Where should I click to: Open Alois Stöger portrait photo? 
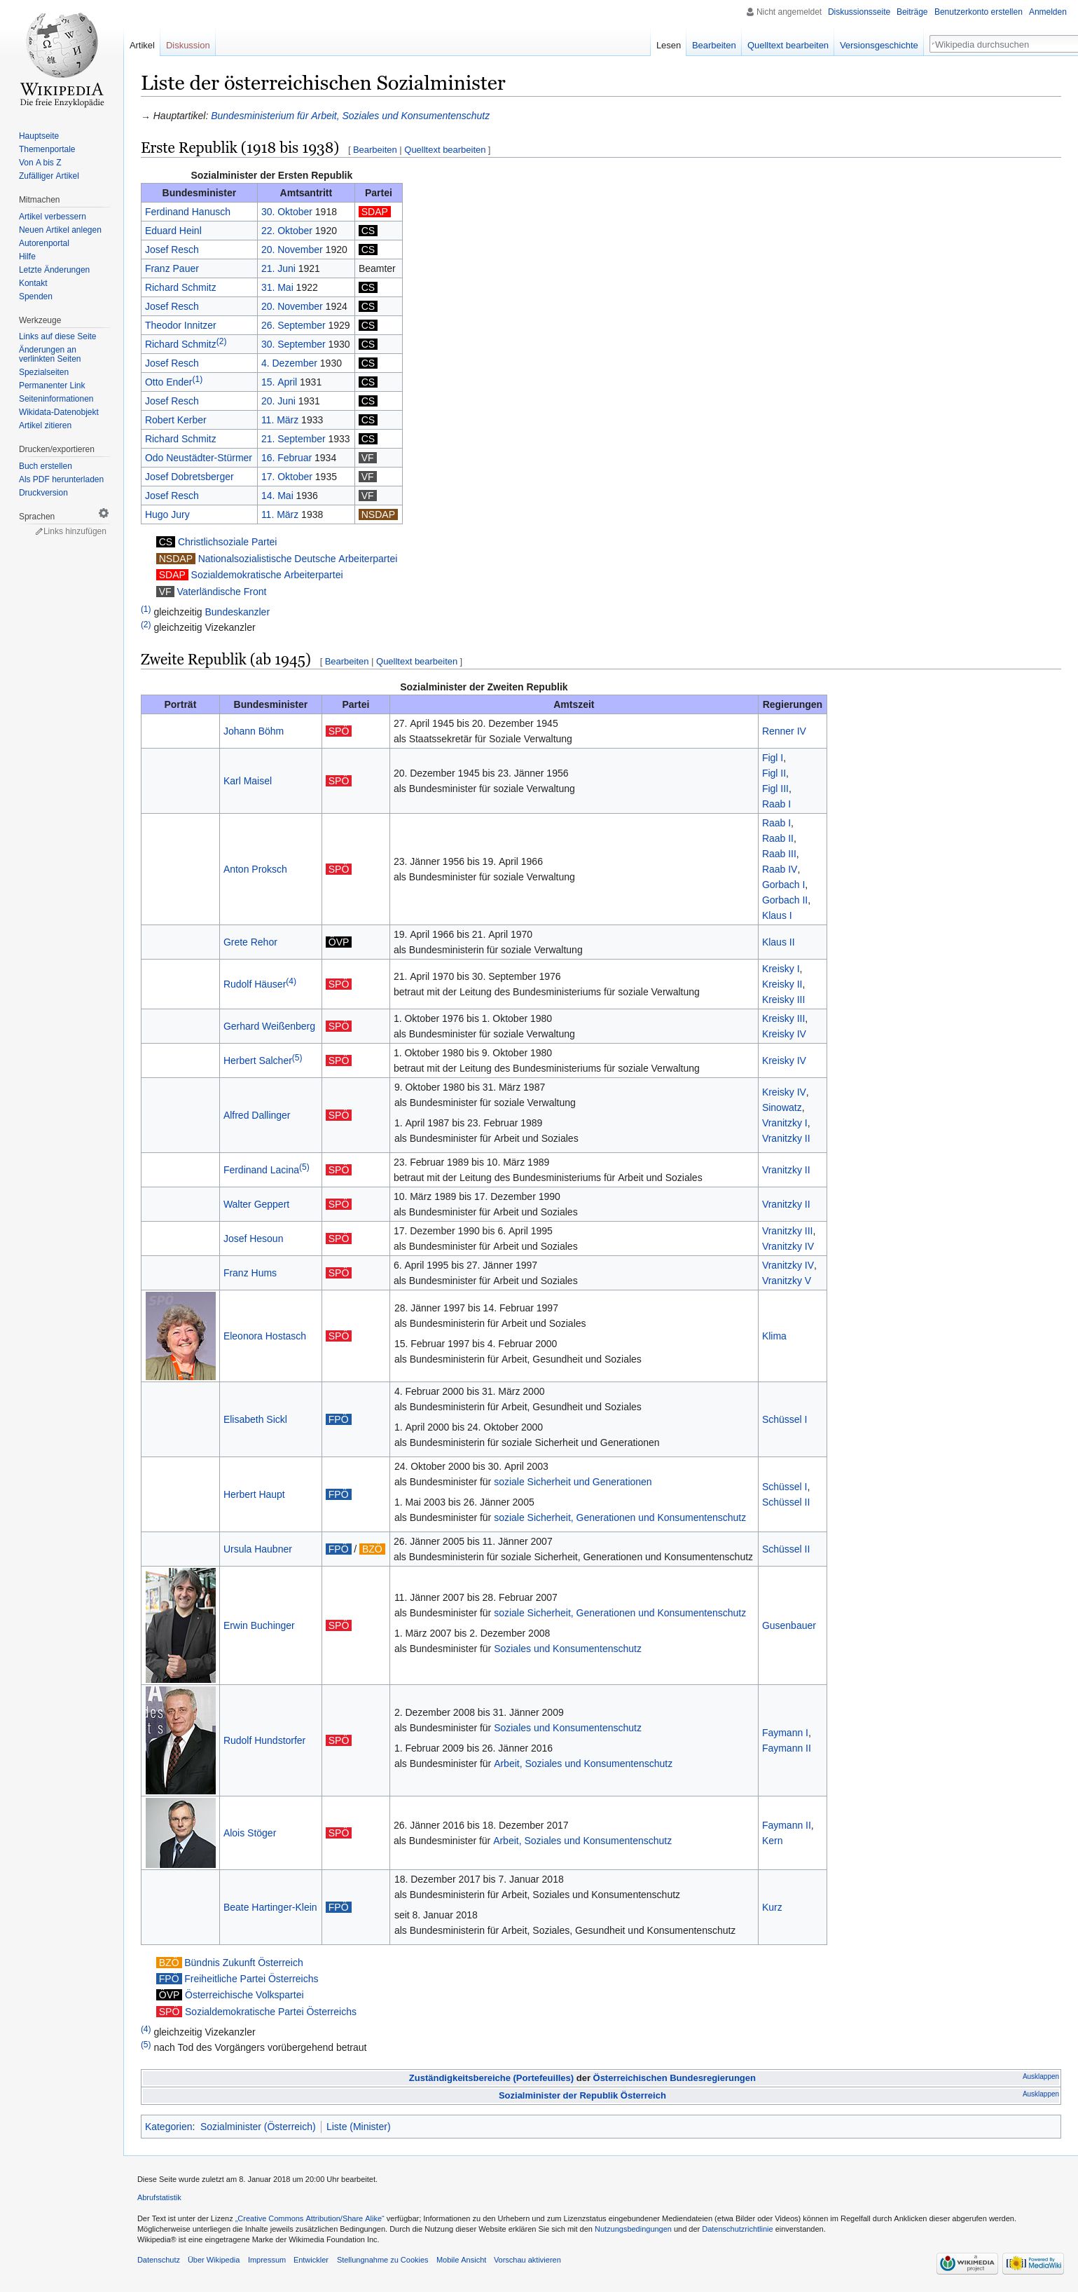tap(181, 1832)
